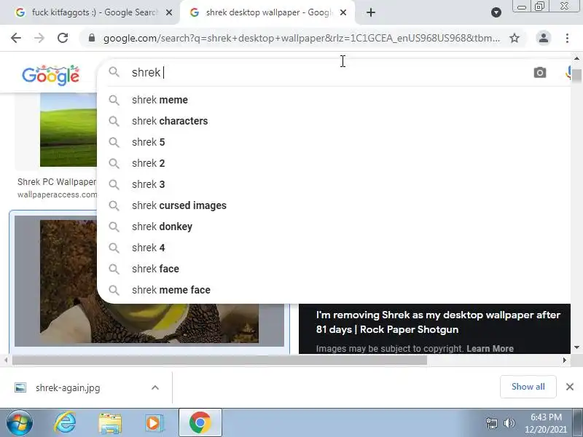Close the shrek desktop wallpaper tab
The image size is (583, 437).
(x=343, y=12)
